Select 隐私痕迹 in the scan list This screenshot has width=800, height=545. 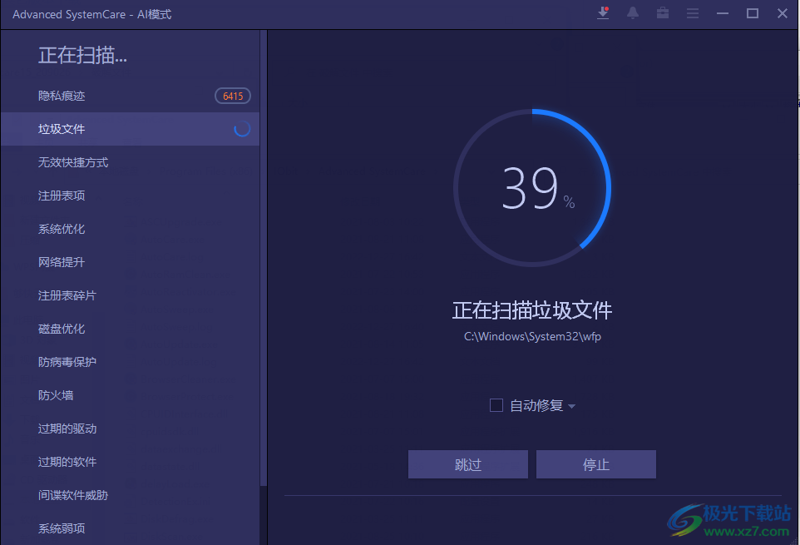tap(130, 96)
